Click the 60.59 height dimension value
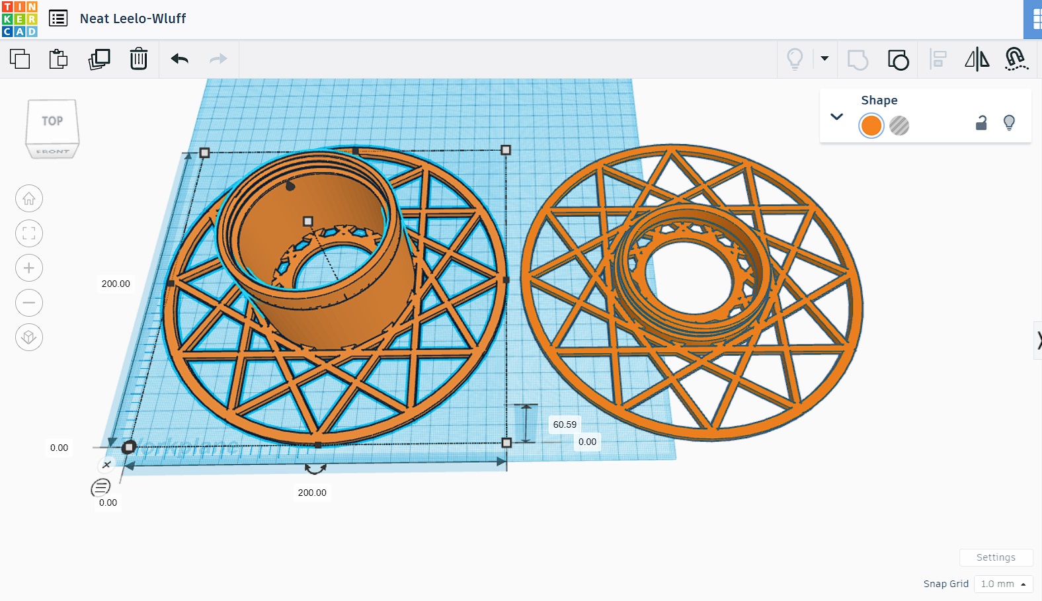The image size is (1042, 601). (565, 424)
